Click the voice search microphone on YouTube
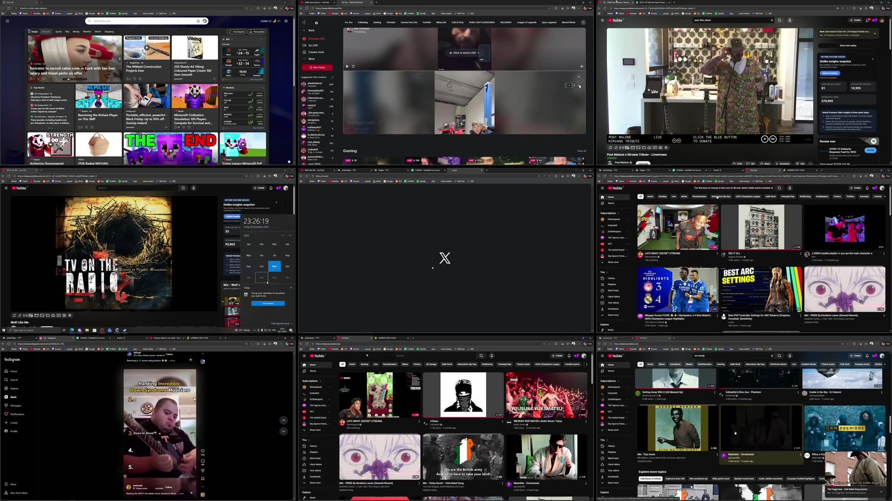 pos(790,21)
